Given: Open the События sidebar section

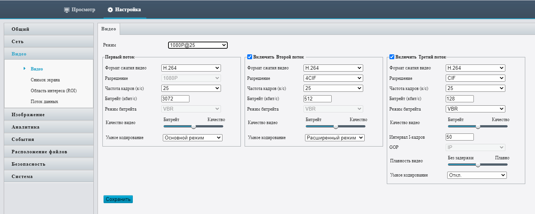Looking at the screenshot, I should coord(49,139).
